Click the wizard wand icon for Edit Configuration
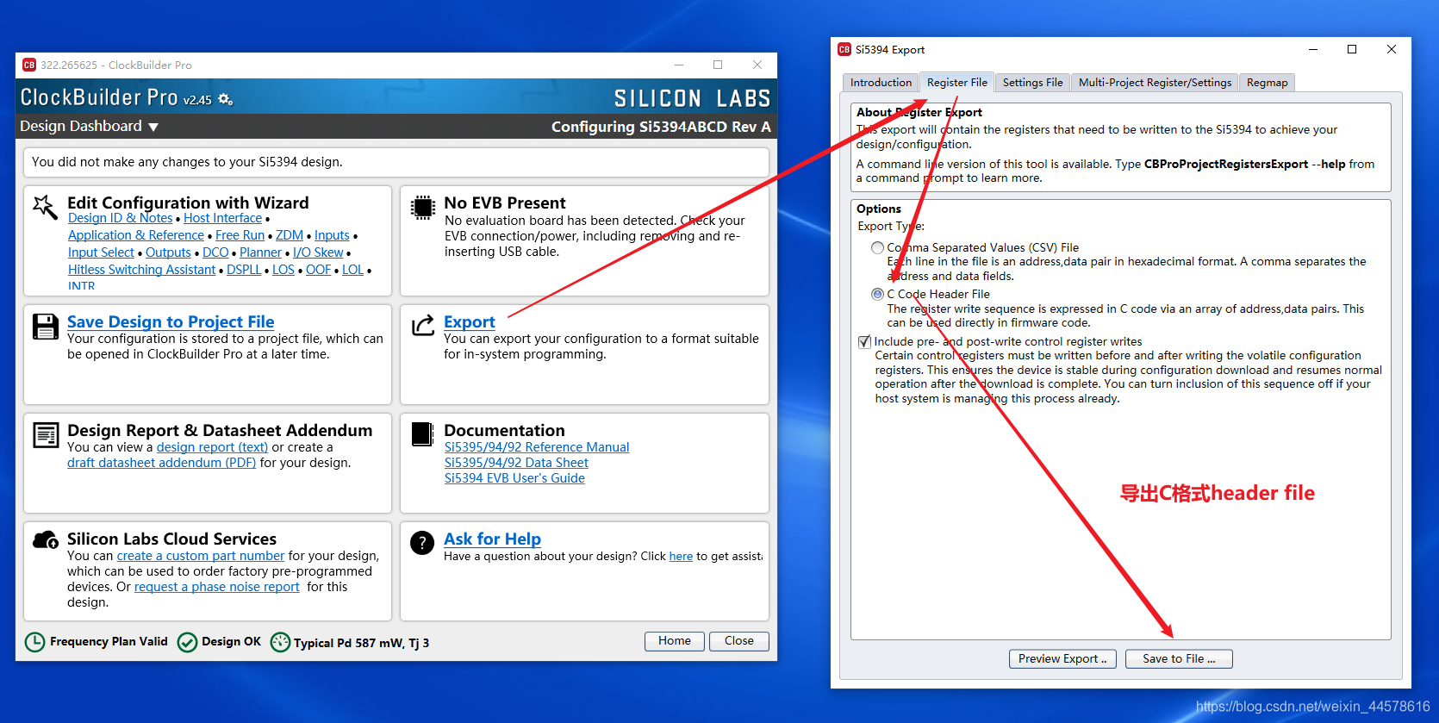 coord(45,207)
